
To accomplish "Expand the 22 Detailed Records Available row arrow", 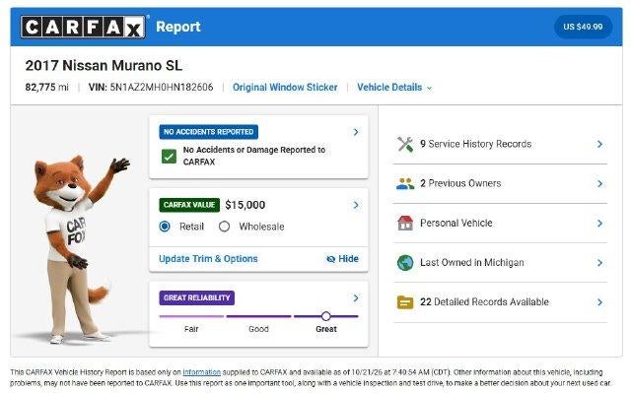I will coord(599,302).
